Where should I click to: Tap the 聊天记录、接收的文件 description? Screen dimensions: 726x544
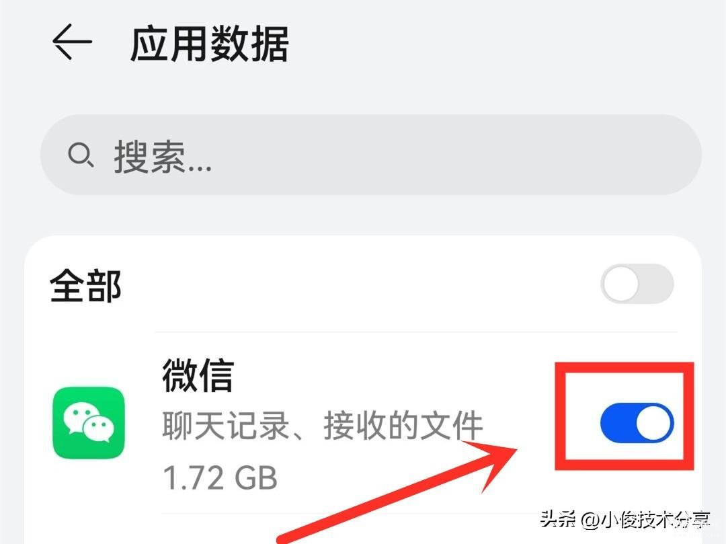tap(323, 425)
